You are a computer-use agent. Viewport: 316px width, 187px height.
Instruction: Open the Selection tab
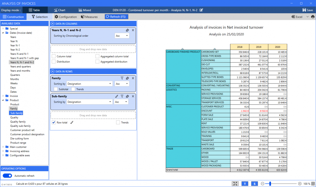click(40, 17)
